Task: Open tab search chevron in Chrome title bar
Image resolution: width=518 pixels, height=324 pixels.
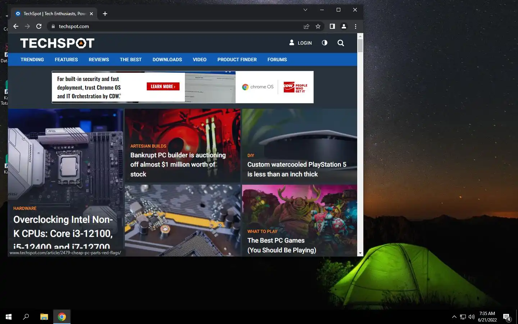Action: coord(305,10)
